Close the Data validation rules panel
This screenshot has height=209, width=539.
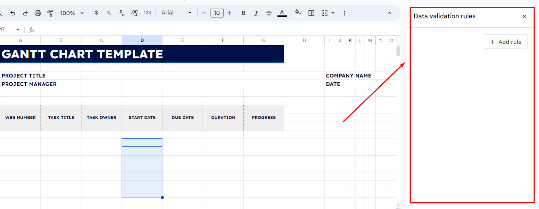(x=525, y=16)
